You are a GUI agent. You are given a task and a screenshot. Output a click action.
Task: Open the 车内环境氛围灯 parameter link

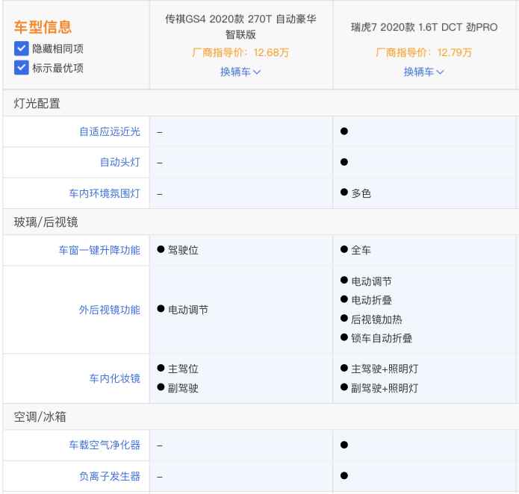tap(105, 193)
